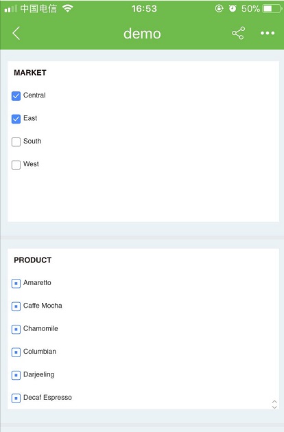
Task: Toggle the Decaf Espresso product checkbox
Action: point(16,398)
